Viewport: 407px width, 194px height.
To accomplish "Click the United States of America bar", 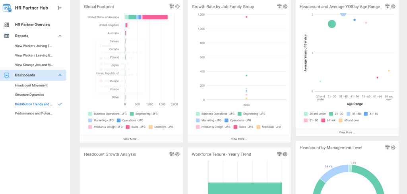I will (x=146, y=17).
